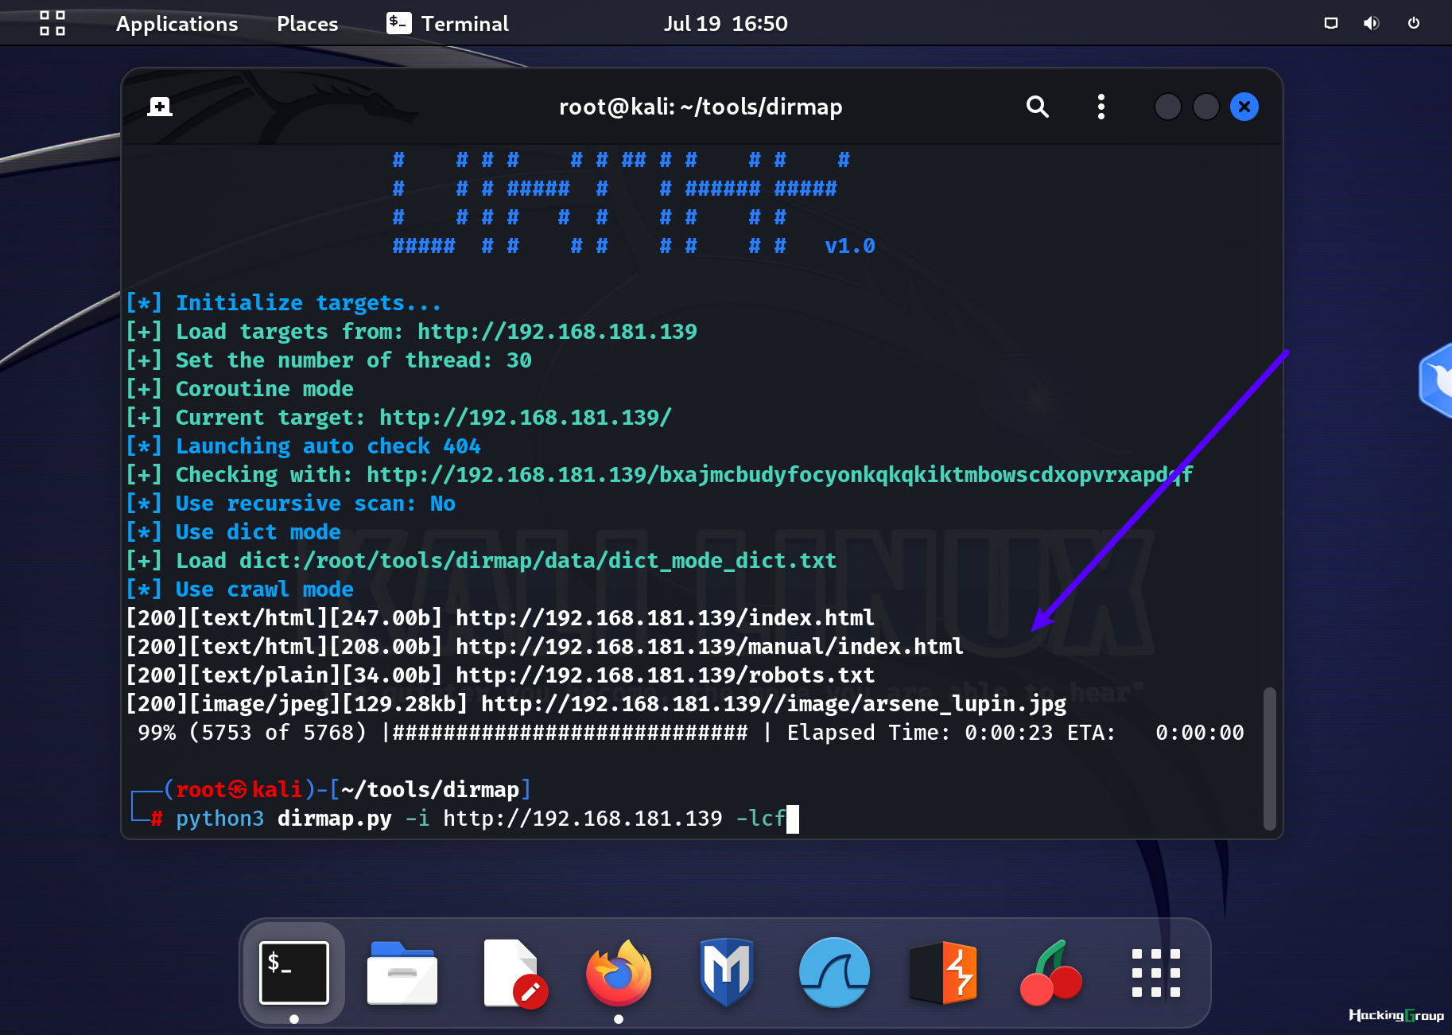Click the terminal vertical scrollbar
This screenshot has height=1035, width=1452.
(1269, 758)
